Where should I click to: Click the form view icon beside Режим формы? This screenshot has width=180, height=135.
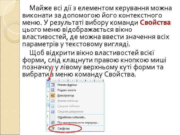53,85
